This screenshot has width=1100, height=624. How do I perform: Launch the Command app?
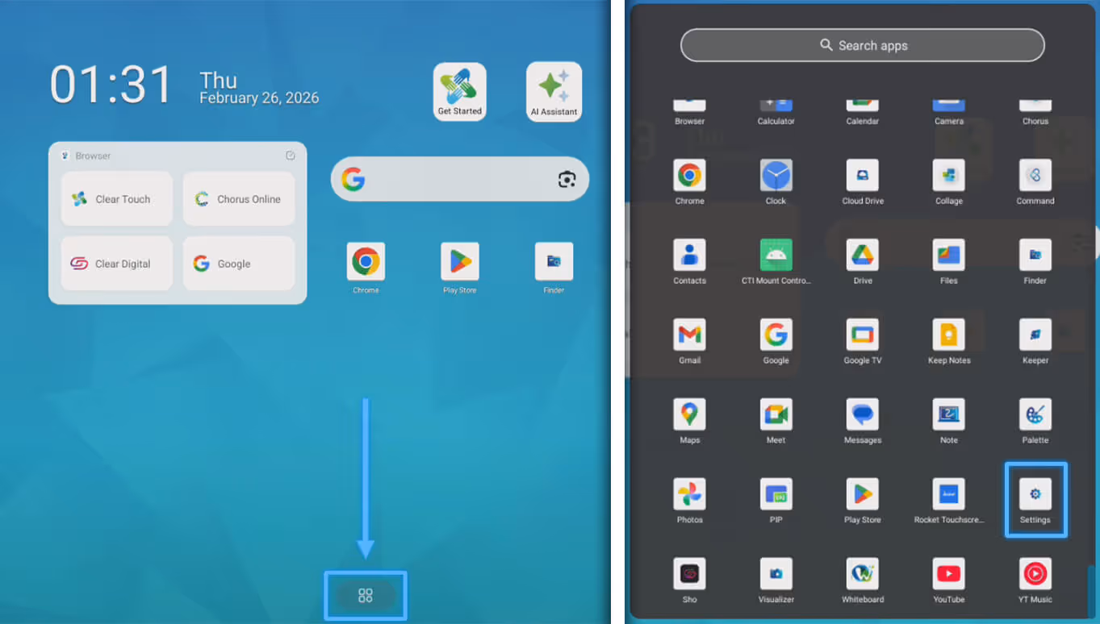click(1035, 182)
